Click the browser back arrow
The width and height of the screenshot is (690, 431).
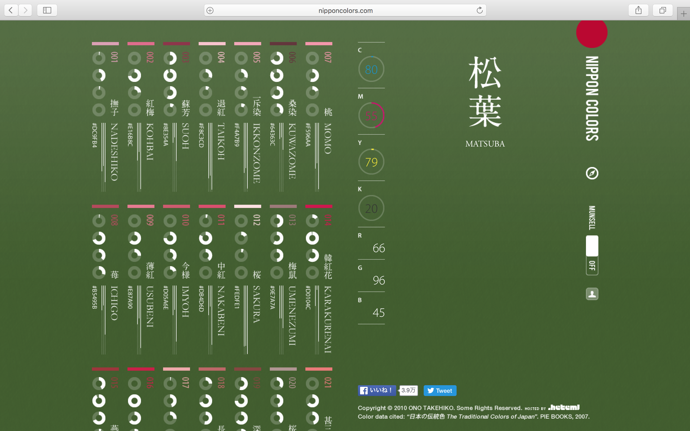click(11, 10)
